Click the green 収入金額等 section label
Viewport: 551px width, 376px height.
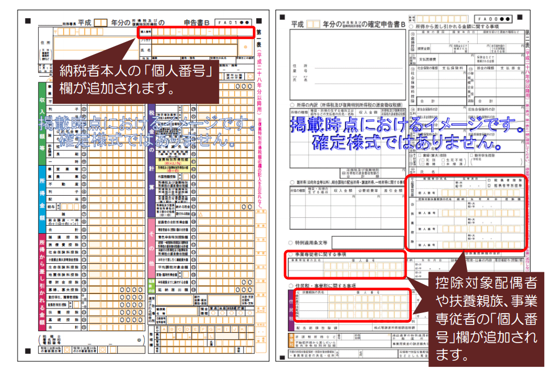click(42, 124)
